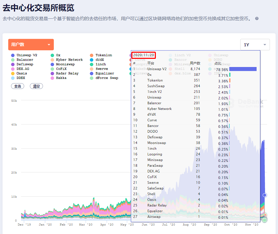Select the Curve row in the tooltip list

coord(152,120)
